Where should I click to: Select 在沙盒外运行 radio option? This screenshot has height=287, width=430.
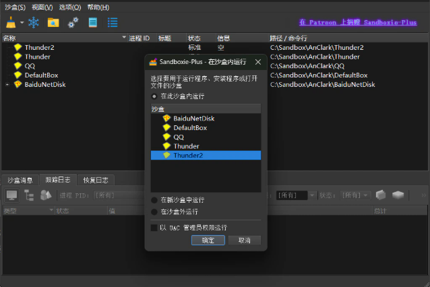175,212
